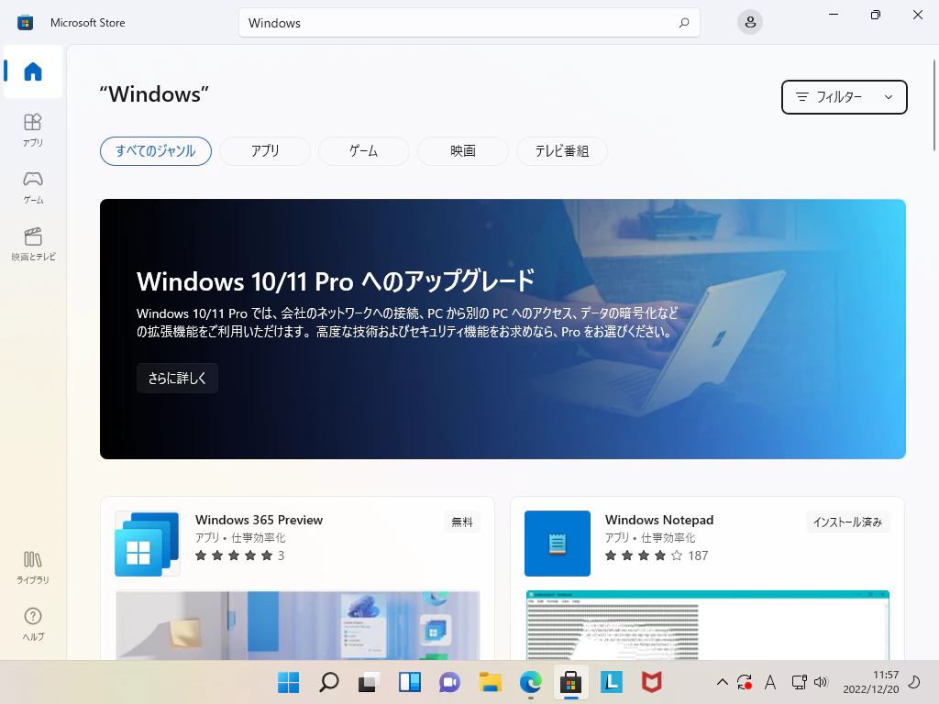Expand the フィルター dropdown
939x704 pixels.
[x=844, y=97]
